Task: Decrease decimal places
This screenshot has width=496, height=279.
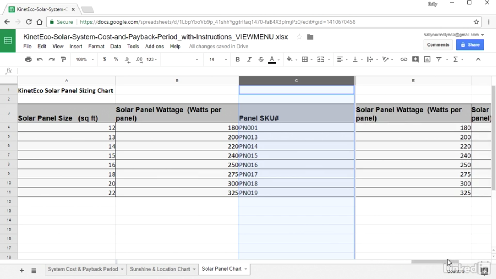Action: (x=127, y=59)
